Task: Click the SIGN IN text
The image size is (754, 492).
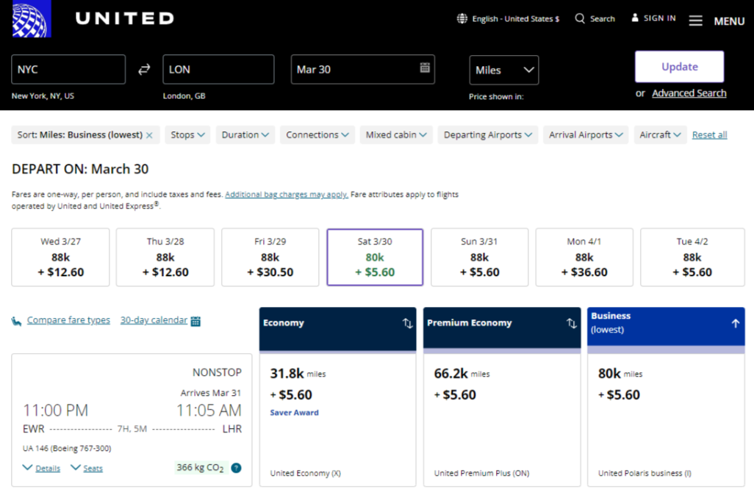Action: (x=660, y=18)
